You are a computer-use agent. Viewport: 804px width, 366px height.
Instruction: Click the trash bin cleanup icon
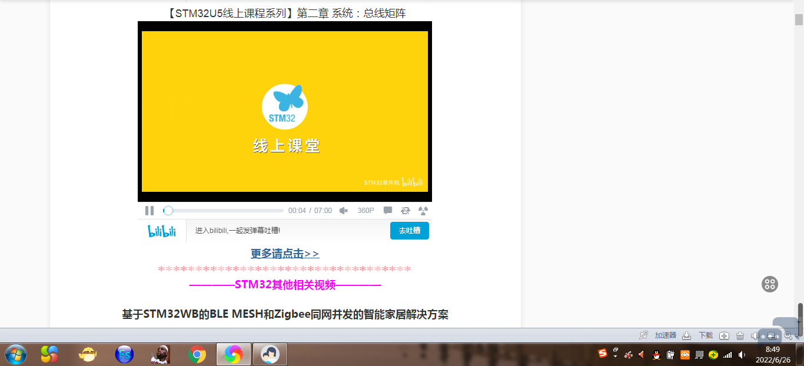point(740,335)
